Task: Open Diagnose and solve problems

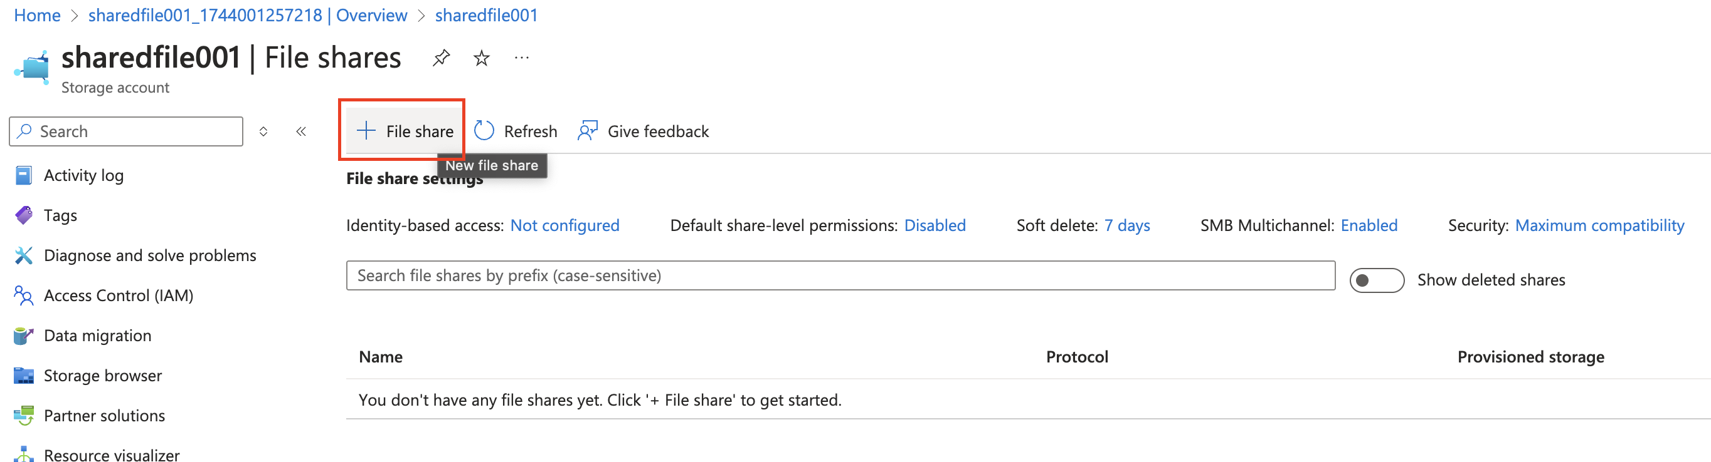Action: click(149, 256)
